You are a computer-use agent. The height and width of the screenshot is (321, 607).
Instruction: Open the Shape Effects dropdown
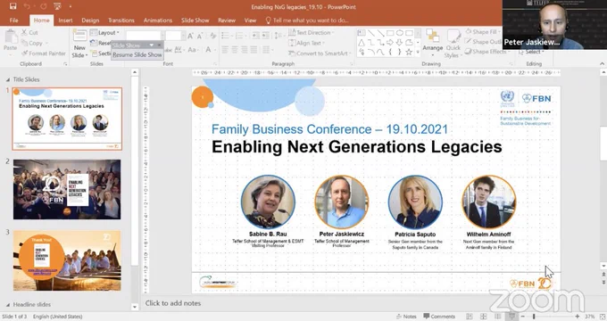[487, 52]
